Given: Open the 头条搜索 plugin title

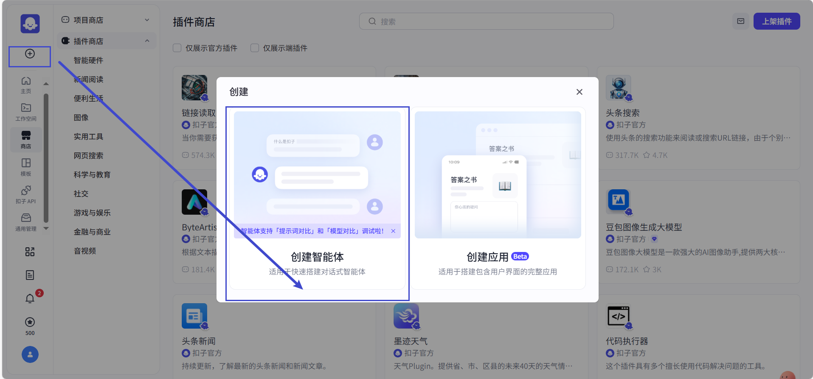Looking at the screenshot, I should click(622, 113).
